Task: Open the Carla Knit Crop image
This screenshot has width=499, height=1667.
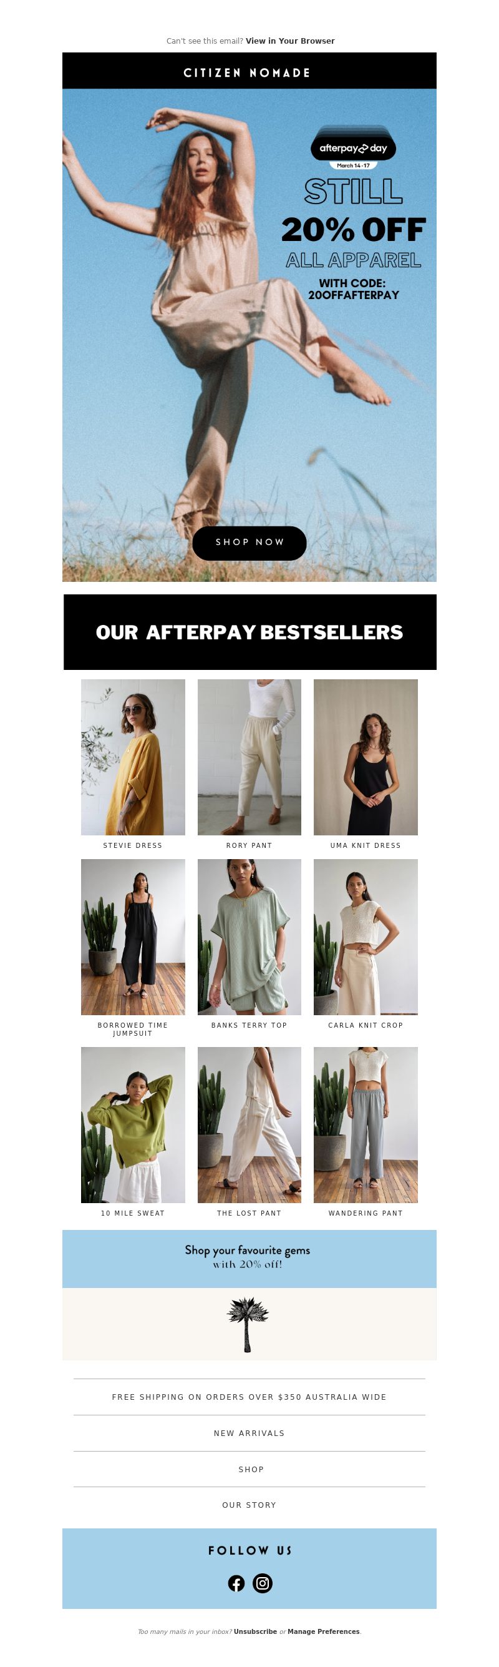Action: (366, 937)
